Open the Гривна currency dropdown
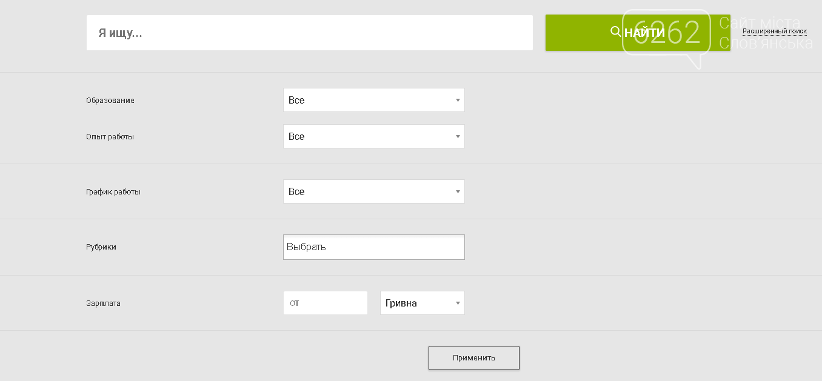822x381 pixels. click(423, 303)
